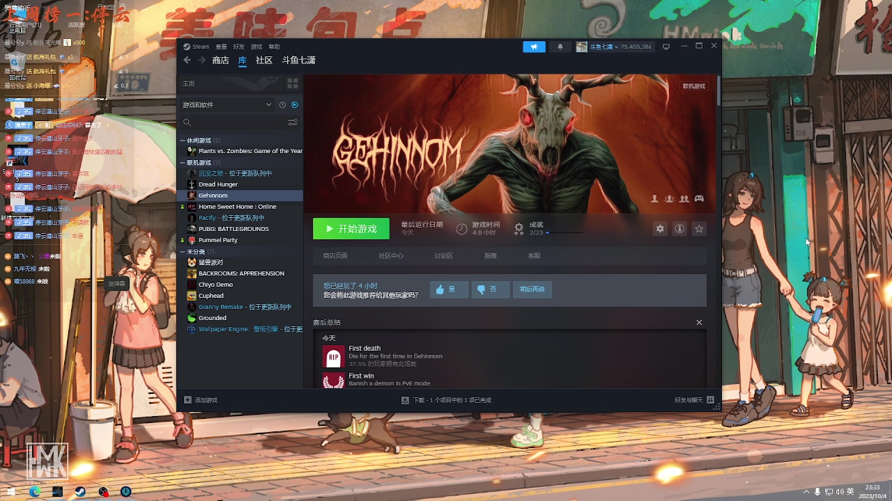892x501 pixels.
Task: Open the downloads status 下载 bar
Action: tap(446, 400)
